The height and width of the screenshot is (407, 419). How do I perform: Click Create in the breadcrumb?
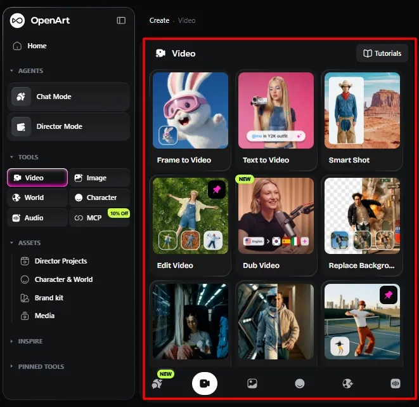coord(159,20)
